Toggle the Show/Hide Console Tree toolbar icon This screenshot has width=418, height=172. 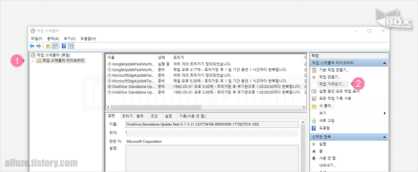[55, 46]
